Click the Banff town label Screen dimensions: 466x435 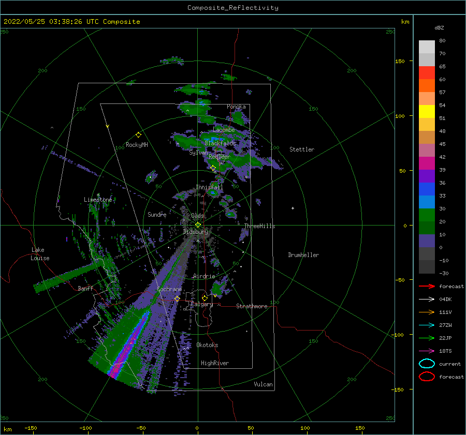85,288
